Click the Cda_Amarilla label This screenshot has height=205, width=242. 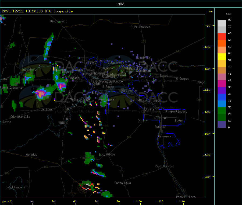tap(20, 117)
